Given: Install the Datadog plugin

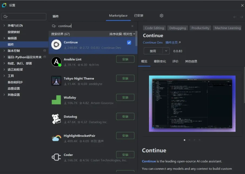Looking at the screenshot, I should [125, 117].
